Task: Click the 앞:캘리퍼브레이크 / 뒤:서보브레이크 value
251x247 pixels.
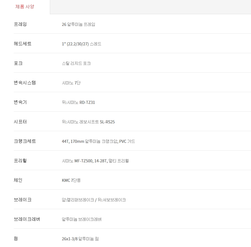Action: (x=94, y=200)
